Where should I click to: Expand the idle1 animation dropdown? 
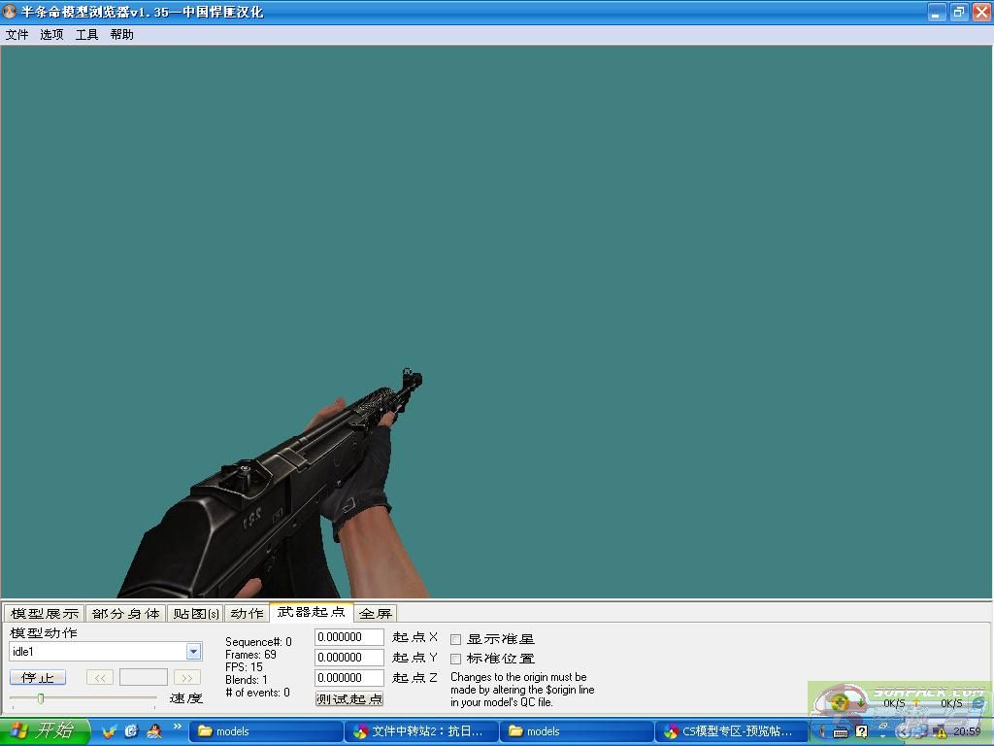[x=193, y=652]
